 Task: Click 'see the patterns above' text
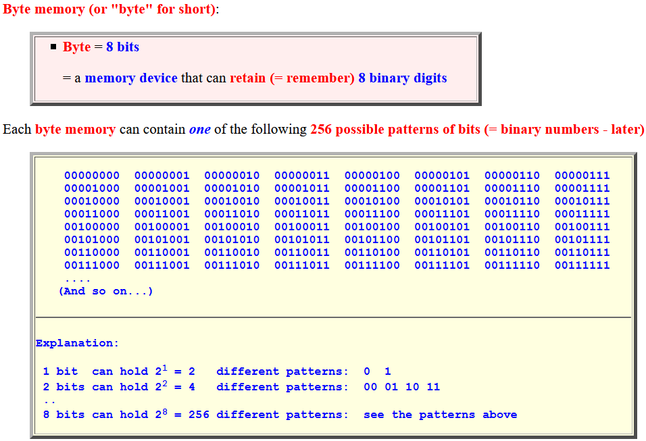point(441,415)
